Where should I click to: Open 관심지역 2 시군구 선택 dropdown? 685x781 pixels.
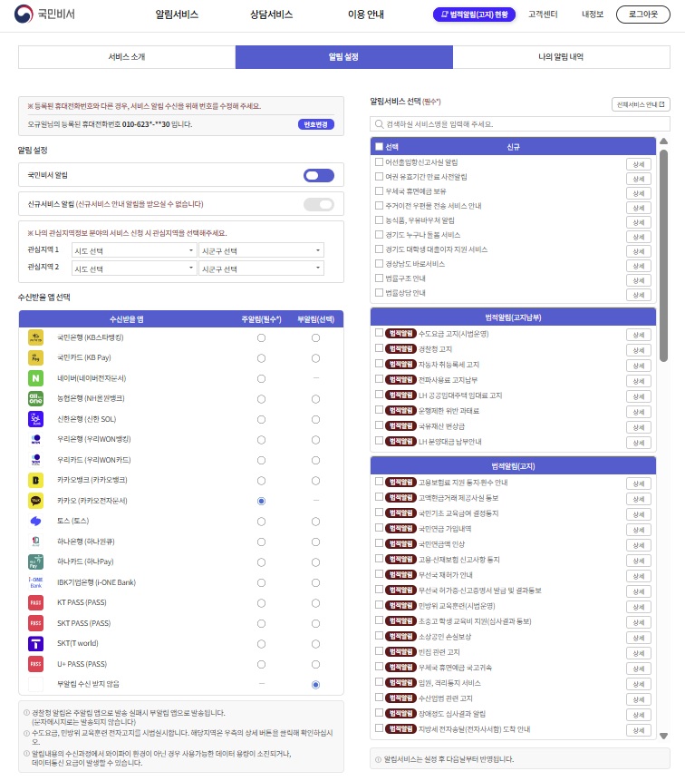(x=261, y=268)
